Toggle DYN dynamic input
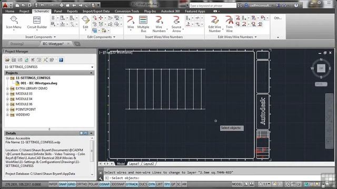The image size is (337, 189). point(152,184)
